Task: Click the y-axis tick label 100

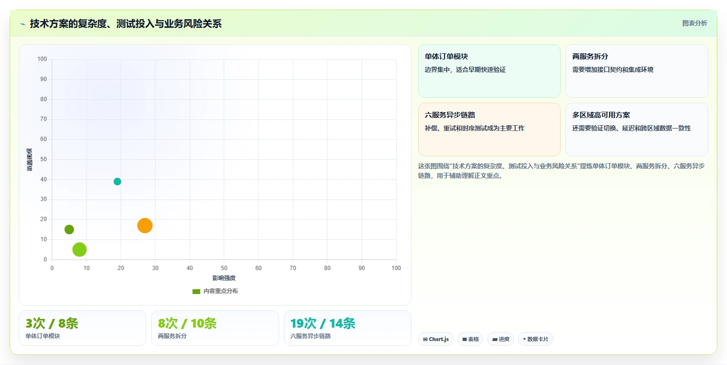Action: 42,59
